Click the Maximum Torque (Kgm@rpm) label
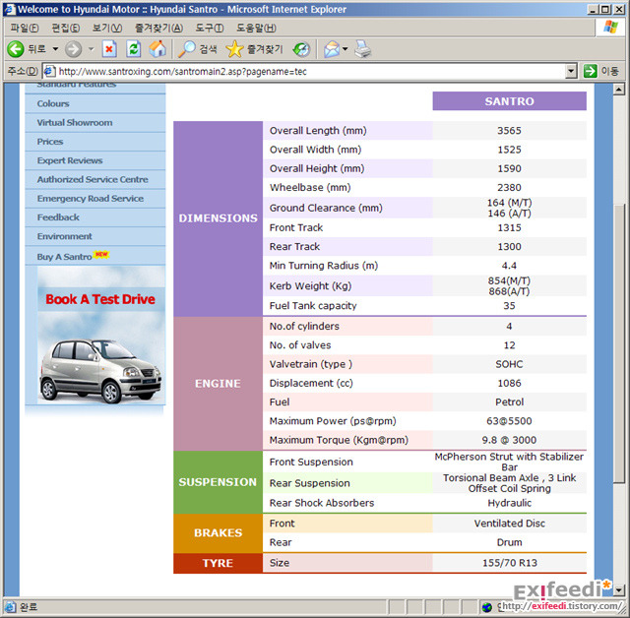The width and height of the screenshot is (630, 618). (339, 440)
